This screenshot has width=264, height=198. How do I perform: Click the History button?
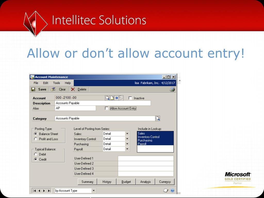pyautogui.click(x=107, y=182)
